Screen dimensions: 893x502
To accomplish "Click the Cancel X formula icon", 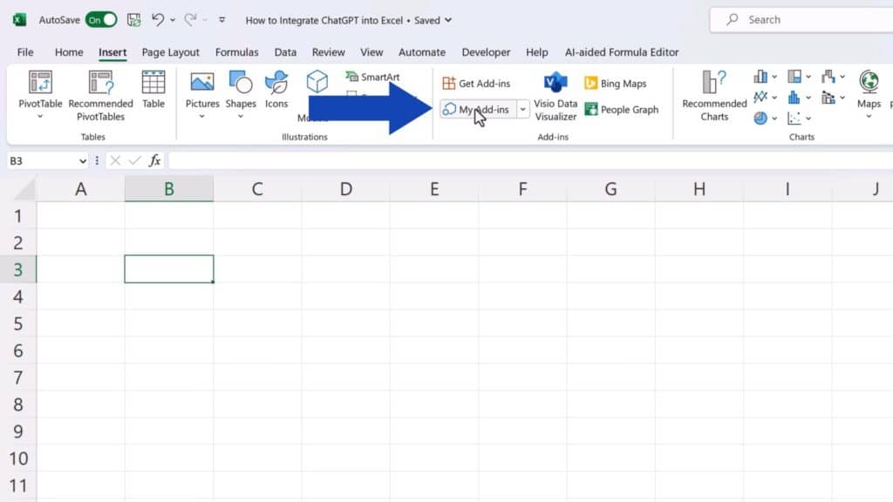I will 115,161.
